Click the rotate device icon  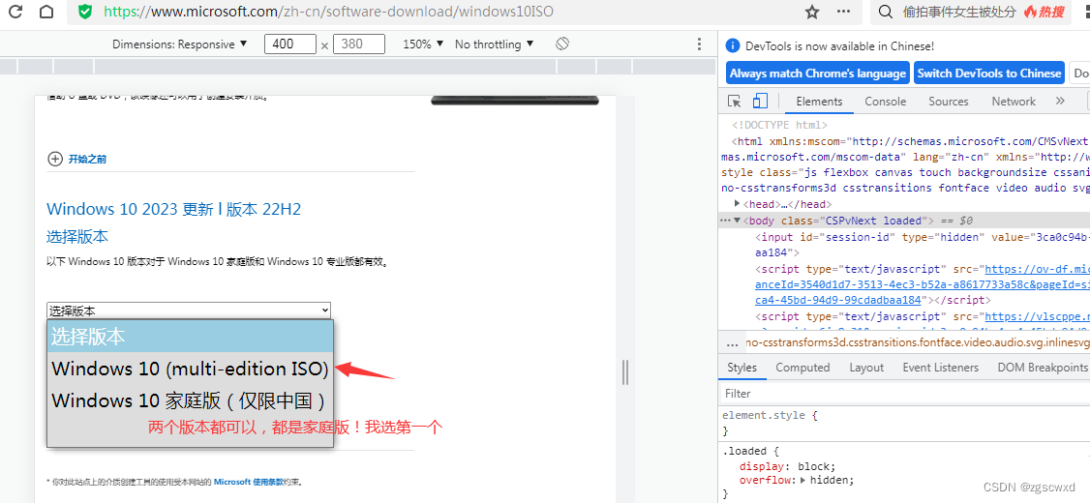(562, 44)
